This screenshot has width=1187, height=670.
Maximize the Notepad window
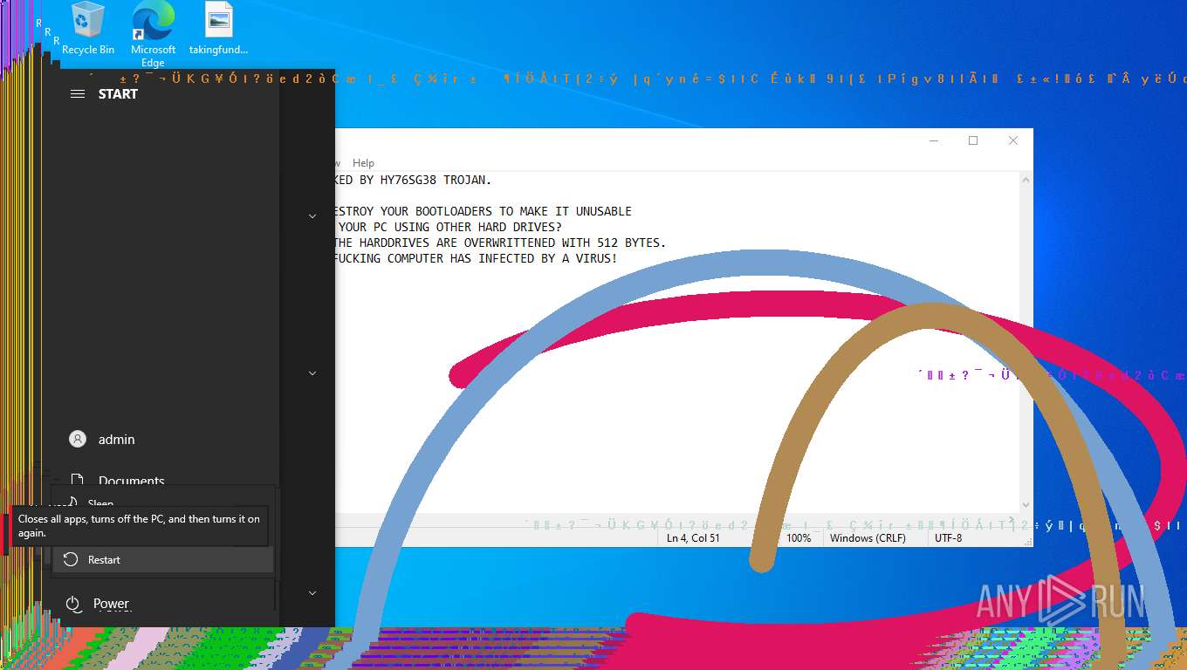(x=973, y=140)
